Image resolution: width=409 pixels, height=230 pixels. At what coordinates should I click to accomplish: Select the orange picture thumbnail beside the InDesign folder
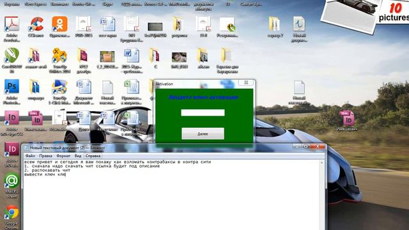click(107, 57)
